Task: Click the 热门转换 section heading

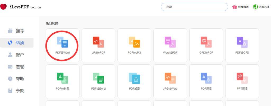Action: click(x=52, y=23)
